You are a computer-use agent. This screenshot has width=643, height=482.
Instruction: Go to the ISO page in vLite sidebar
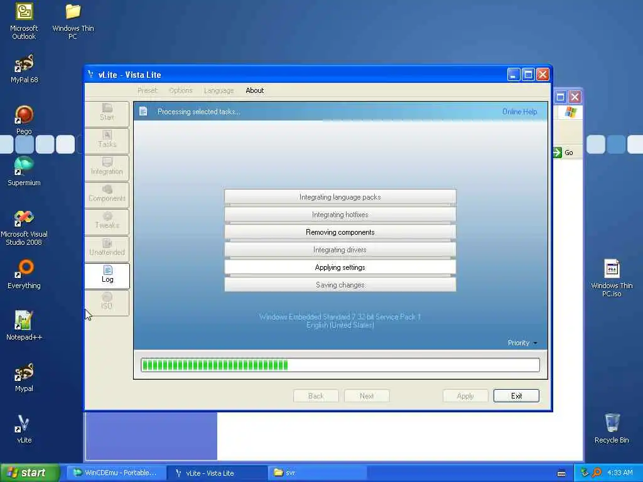tap(107, 303)
